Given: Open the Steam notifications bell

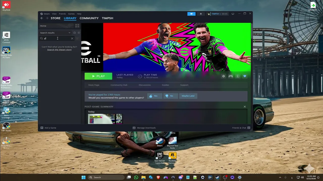Looking at the screenshot, I should pyautogui.click(x=201, y=14).
